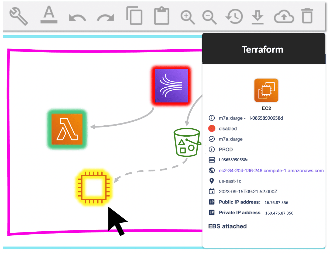Viewport: 330px width, 254px height.
Task: Click the IP icon for Public IP address
Action: point(212,202)
